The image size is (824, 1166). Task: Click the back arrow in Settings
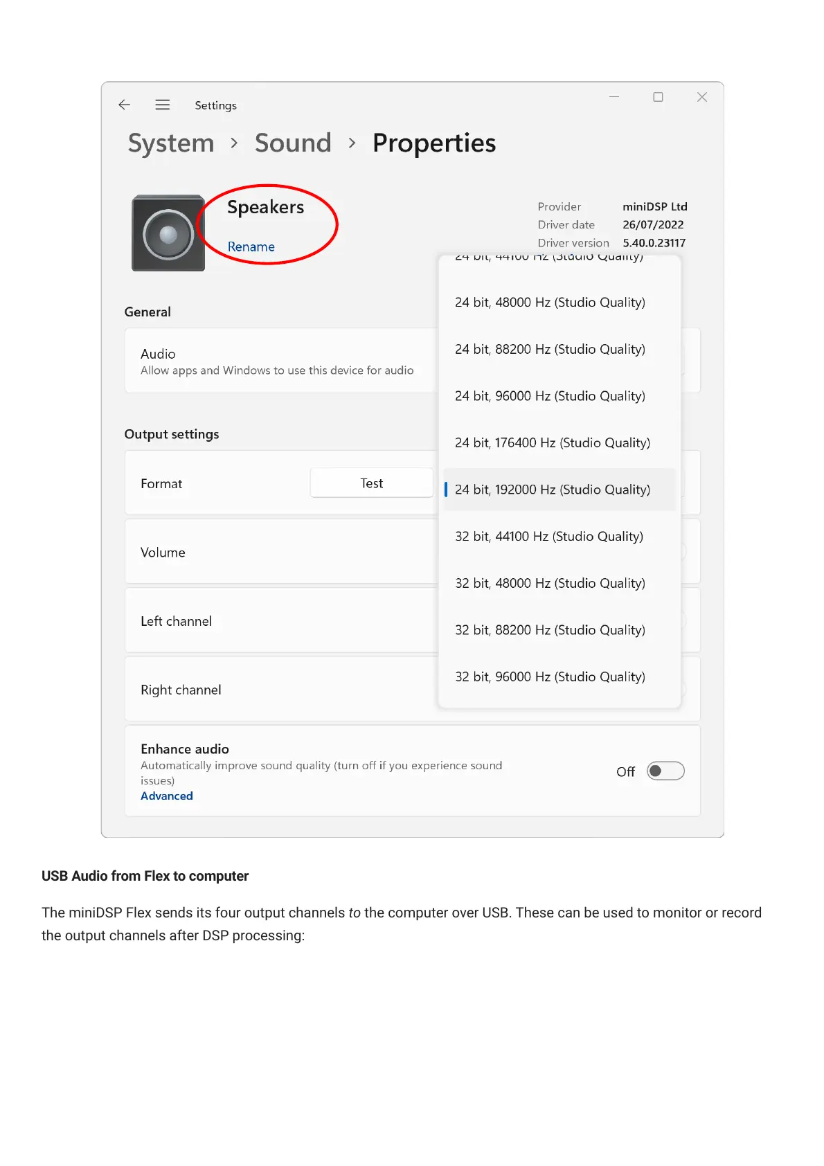coord(125,105)
